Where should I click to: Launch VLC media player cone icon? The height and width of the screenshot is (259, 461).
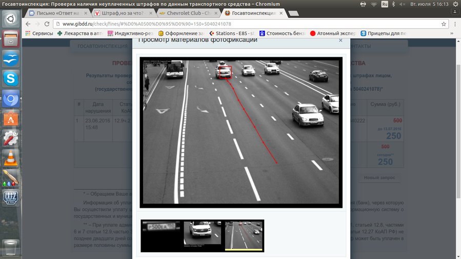(11, 158)
